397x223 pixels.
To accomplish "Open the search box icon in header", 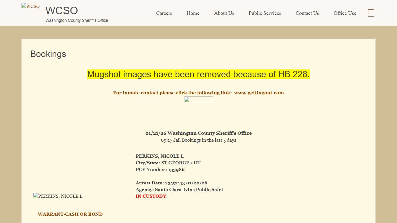I will click(371, 13).
